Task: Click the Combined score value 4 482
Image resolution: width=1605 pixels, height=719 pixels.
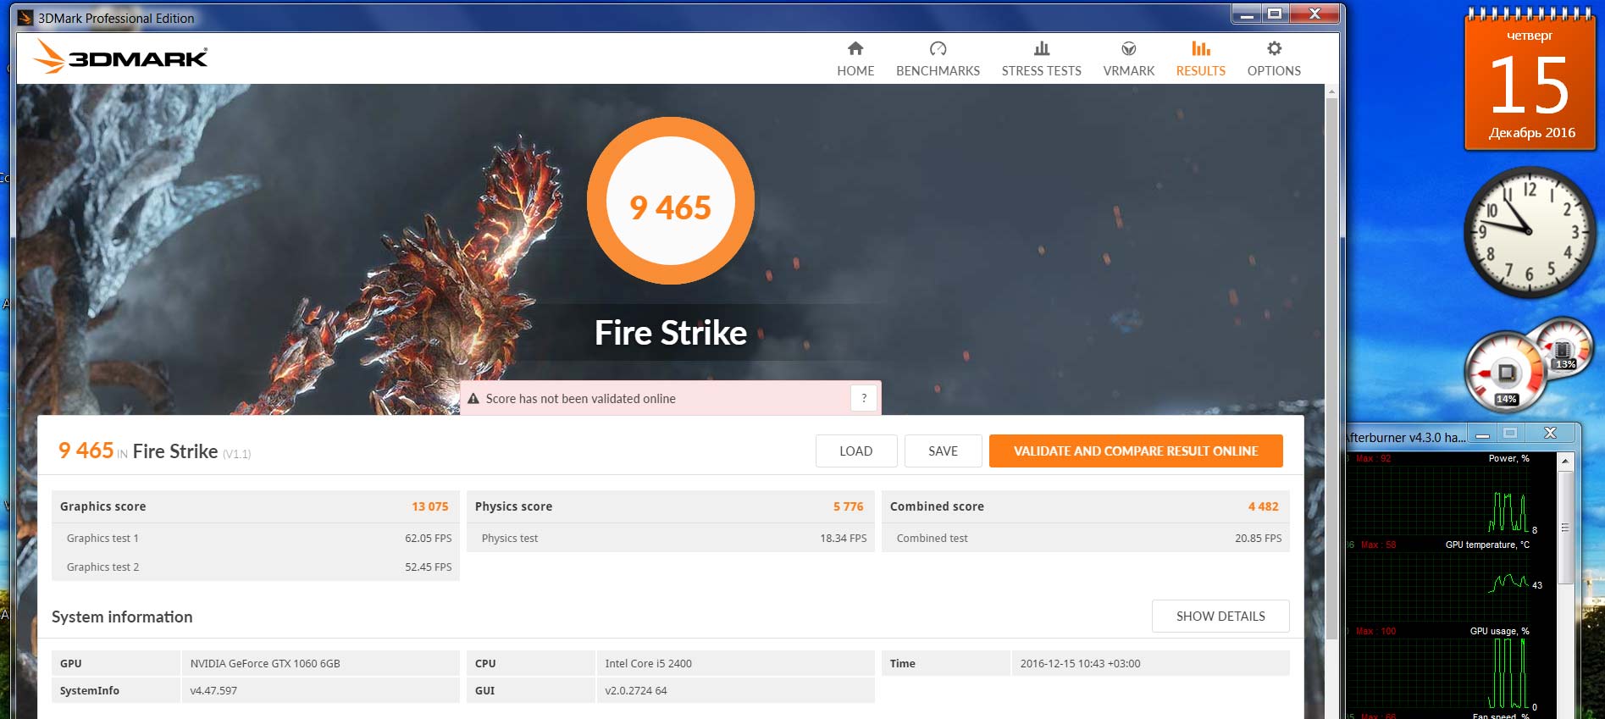Action: coord(1264,506)
